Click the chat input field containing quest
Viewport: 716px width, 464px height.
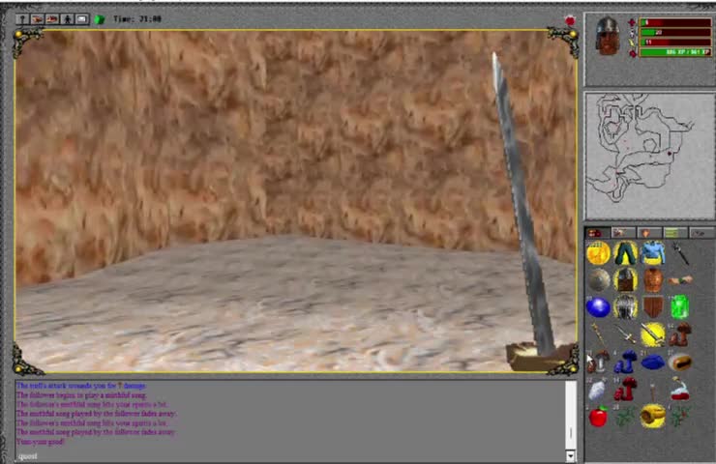pyautogui.click(x=290, y=456)
